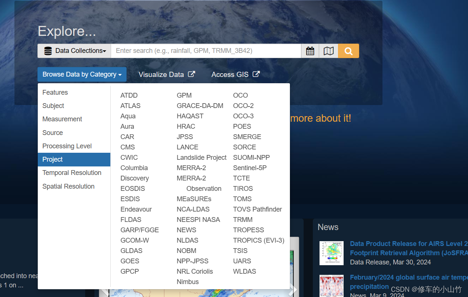Choose the SORCE project
Viewport: 468px width, 297px height.
click(244, 147)
